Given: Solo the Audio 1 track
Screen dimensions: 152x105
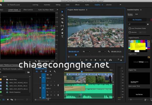Looking at the screenshot, I should (x=55, y=85).
